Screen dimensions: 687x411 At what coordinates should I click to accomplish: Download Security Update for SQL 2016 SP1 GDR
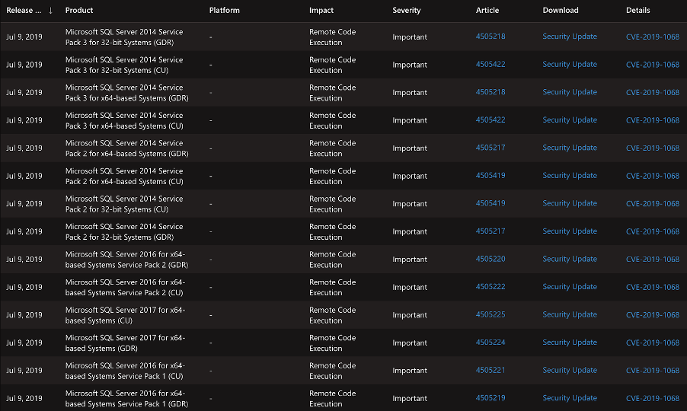point(570,398)
